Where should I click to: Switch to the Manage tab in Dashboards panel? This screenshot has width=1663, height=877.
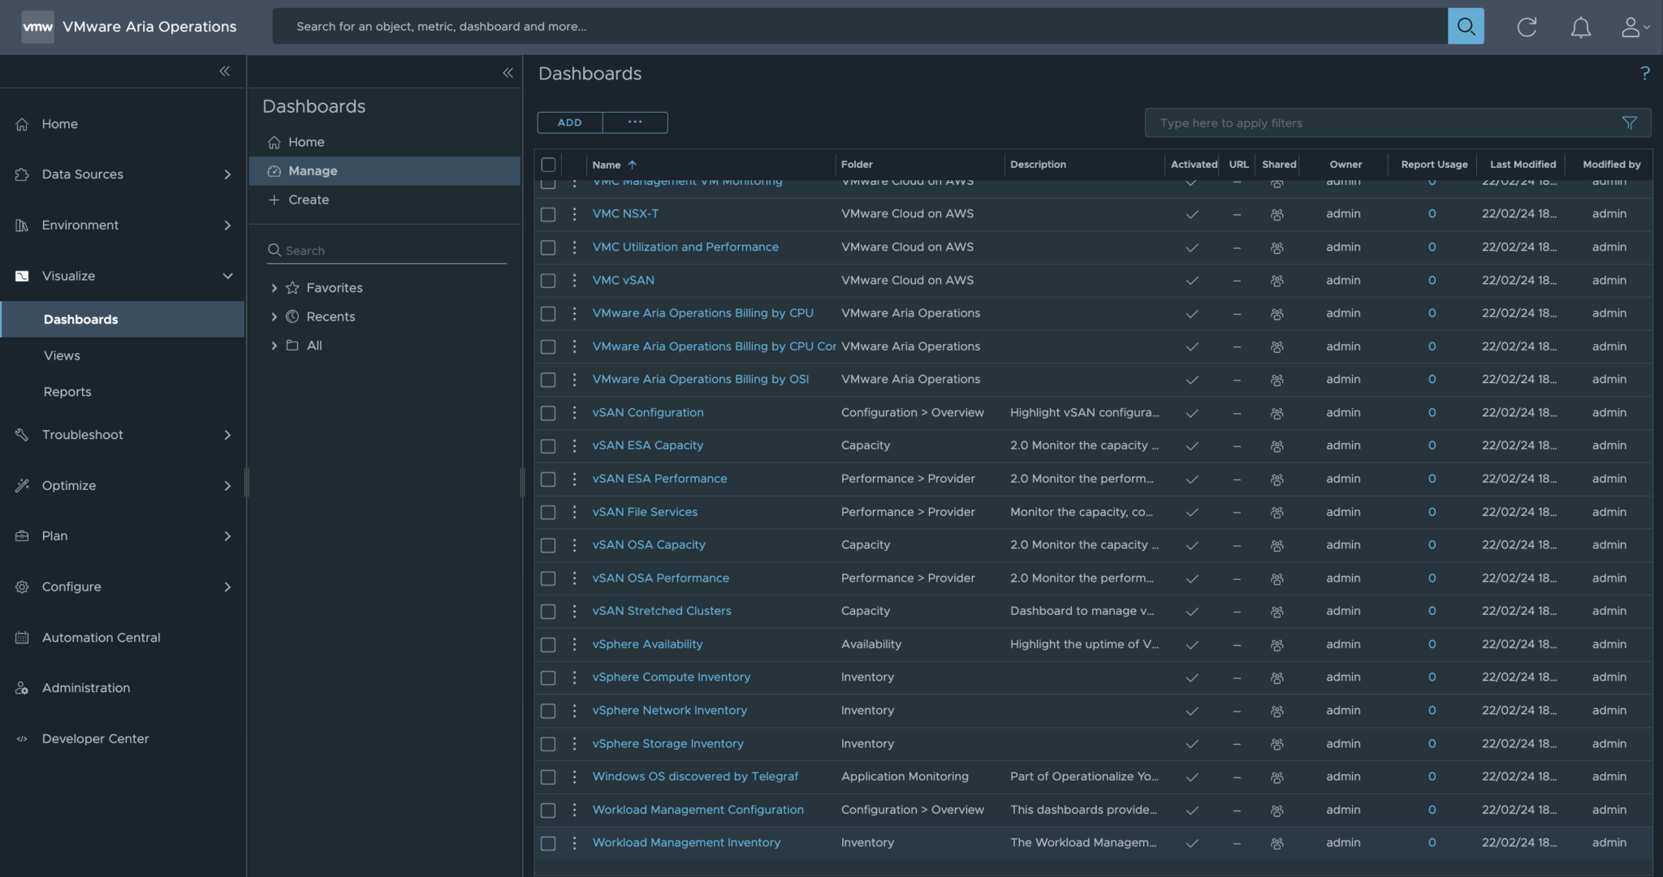coord(315,170)
